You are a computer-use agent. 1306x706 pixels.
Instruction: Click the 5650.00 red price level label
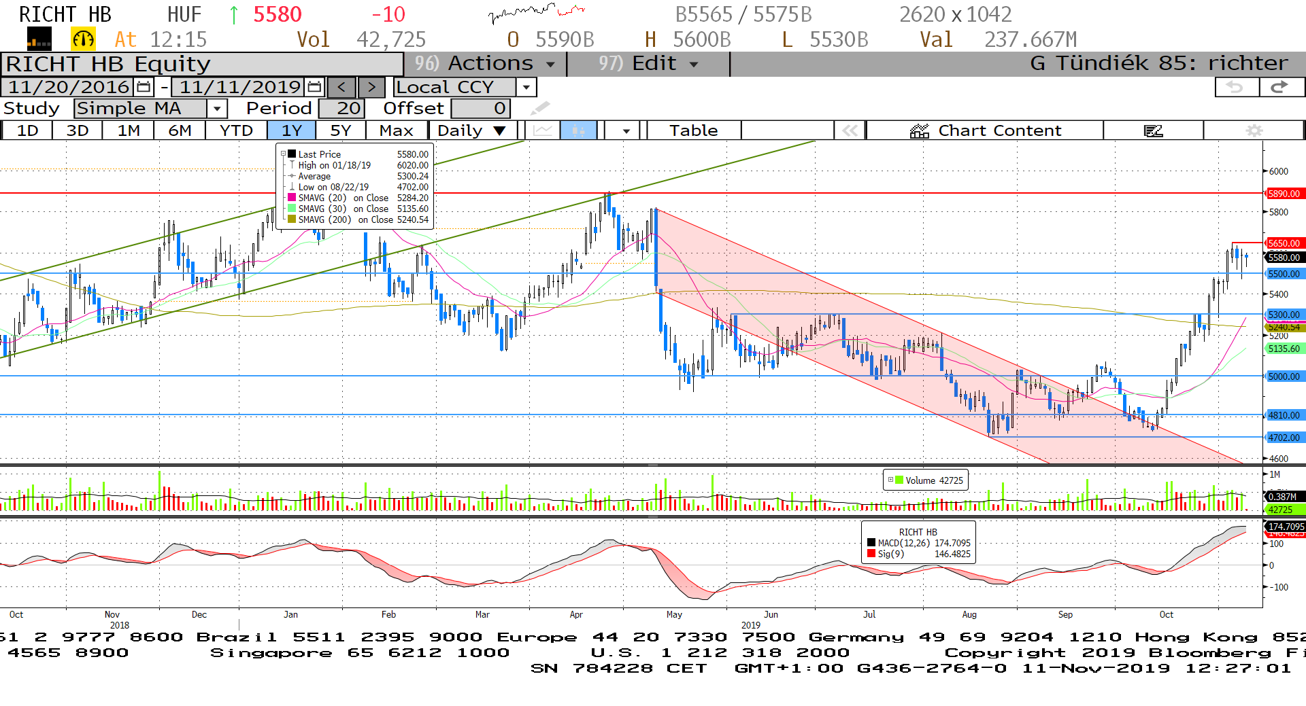coord(1284,243)
